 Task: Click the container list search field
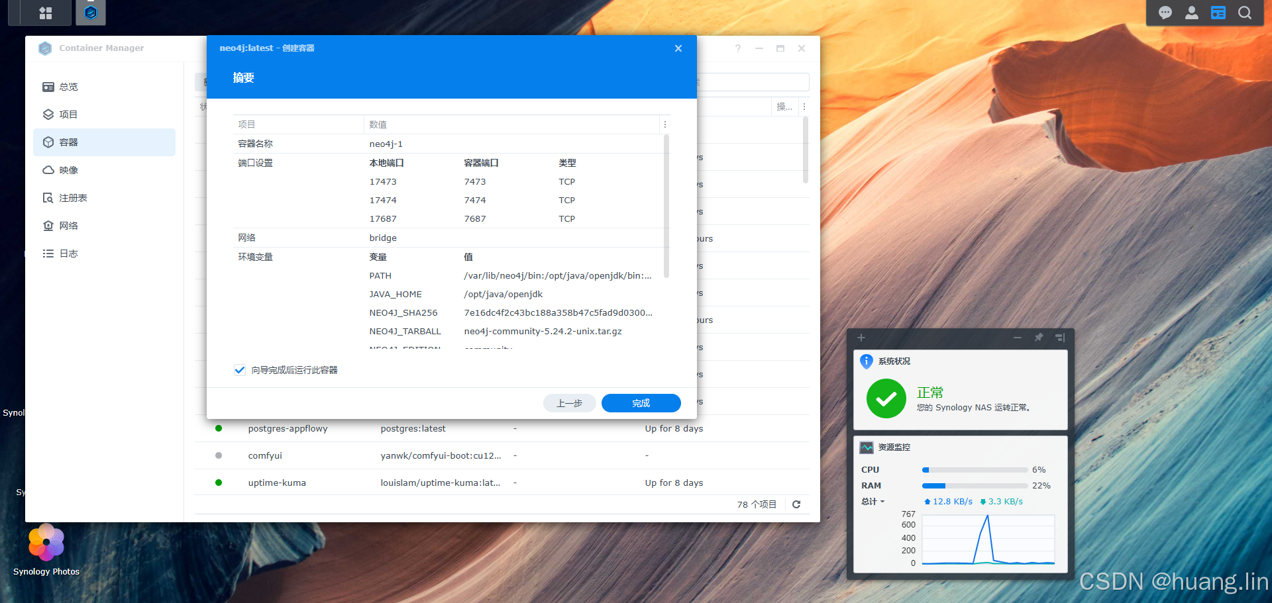click(x=754, y=82)
